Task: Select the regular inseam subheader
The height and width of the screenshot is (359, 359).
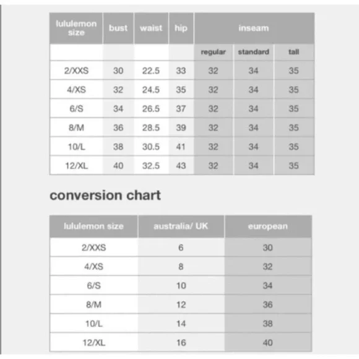Action: (214, 52)
